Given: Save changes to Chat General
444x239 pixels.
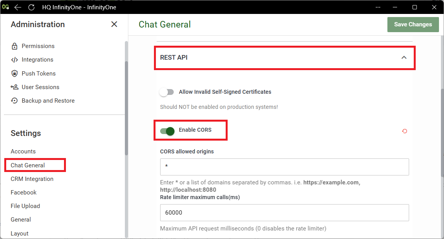Looking at the screenshot, I should (x=413, y=24).
